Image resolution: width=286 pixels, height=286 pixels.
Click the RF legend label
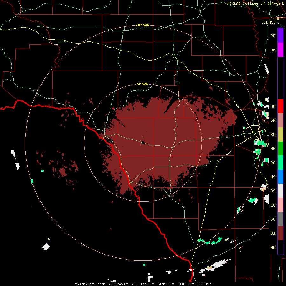pos(273,36)
